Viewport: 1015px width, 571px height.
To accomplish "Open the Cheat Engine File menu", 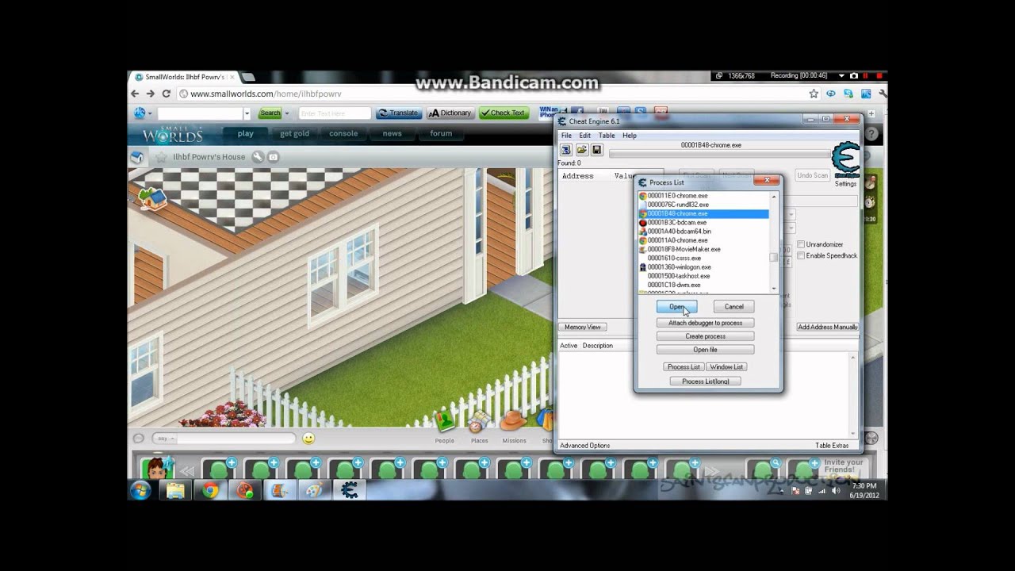I will 567,136.
